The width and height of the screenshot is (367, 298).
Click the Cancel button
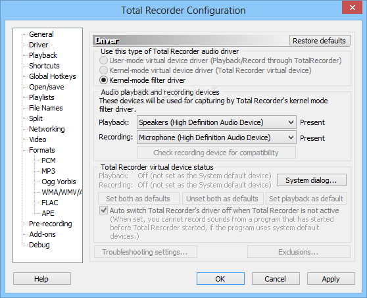(276, 279)
